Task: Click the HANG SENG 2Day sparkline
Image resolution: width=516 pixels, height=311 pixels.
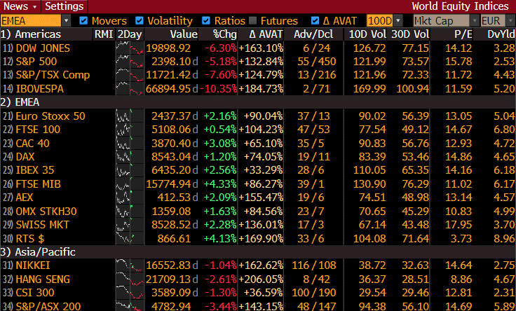Action: pos(130,279)
